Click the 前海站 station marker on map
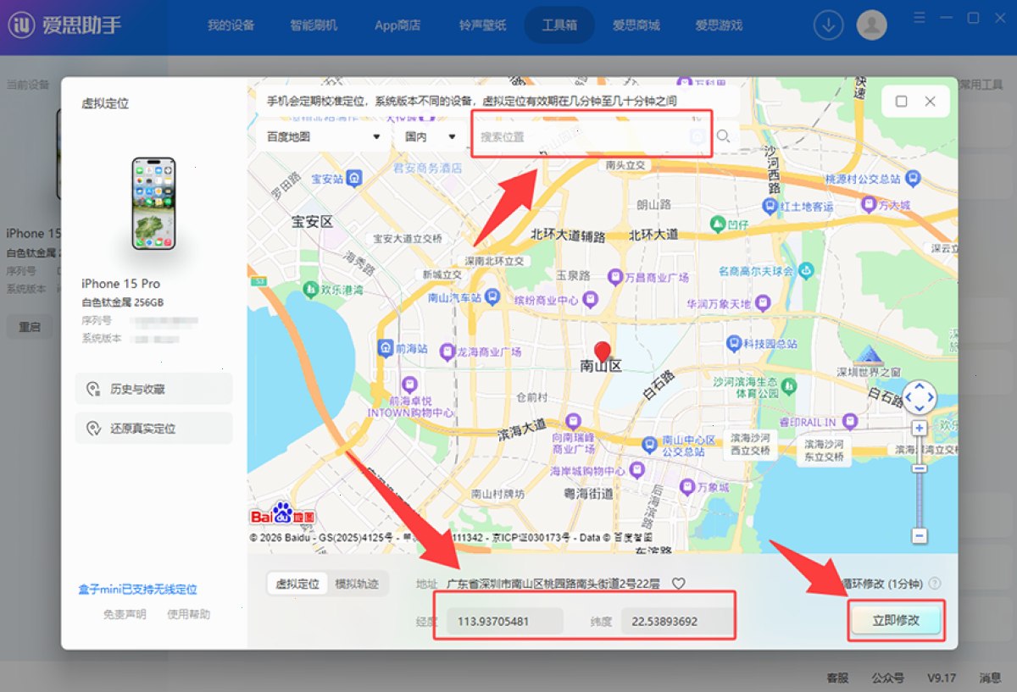Image resolution: width=1017 pixels, height=692 pixels. pyautogui.click(x=385, y=349)
